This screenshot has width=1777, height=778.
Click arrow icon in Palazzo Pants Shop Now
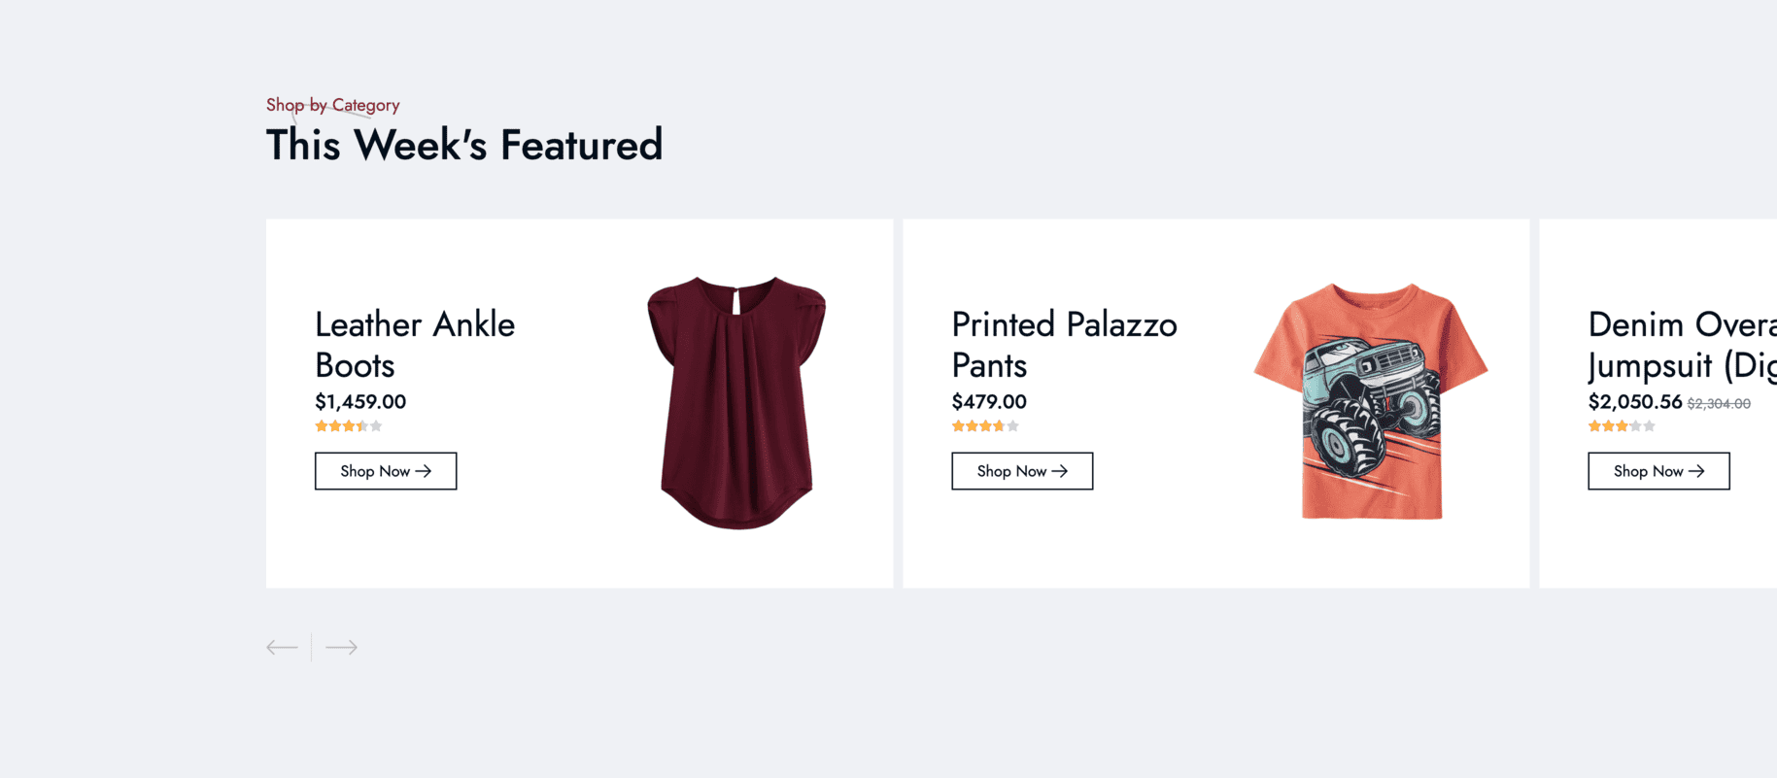pos(1060,471)
